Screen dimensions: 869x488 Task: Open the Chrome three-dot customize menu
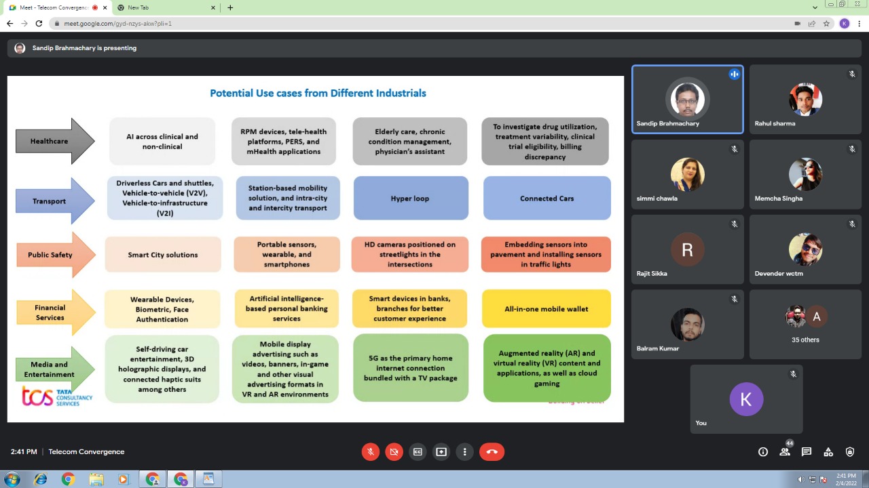[x=859, y=23]
